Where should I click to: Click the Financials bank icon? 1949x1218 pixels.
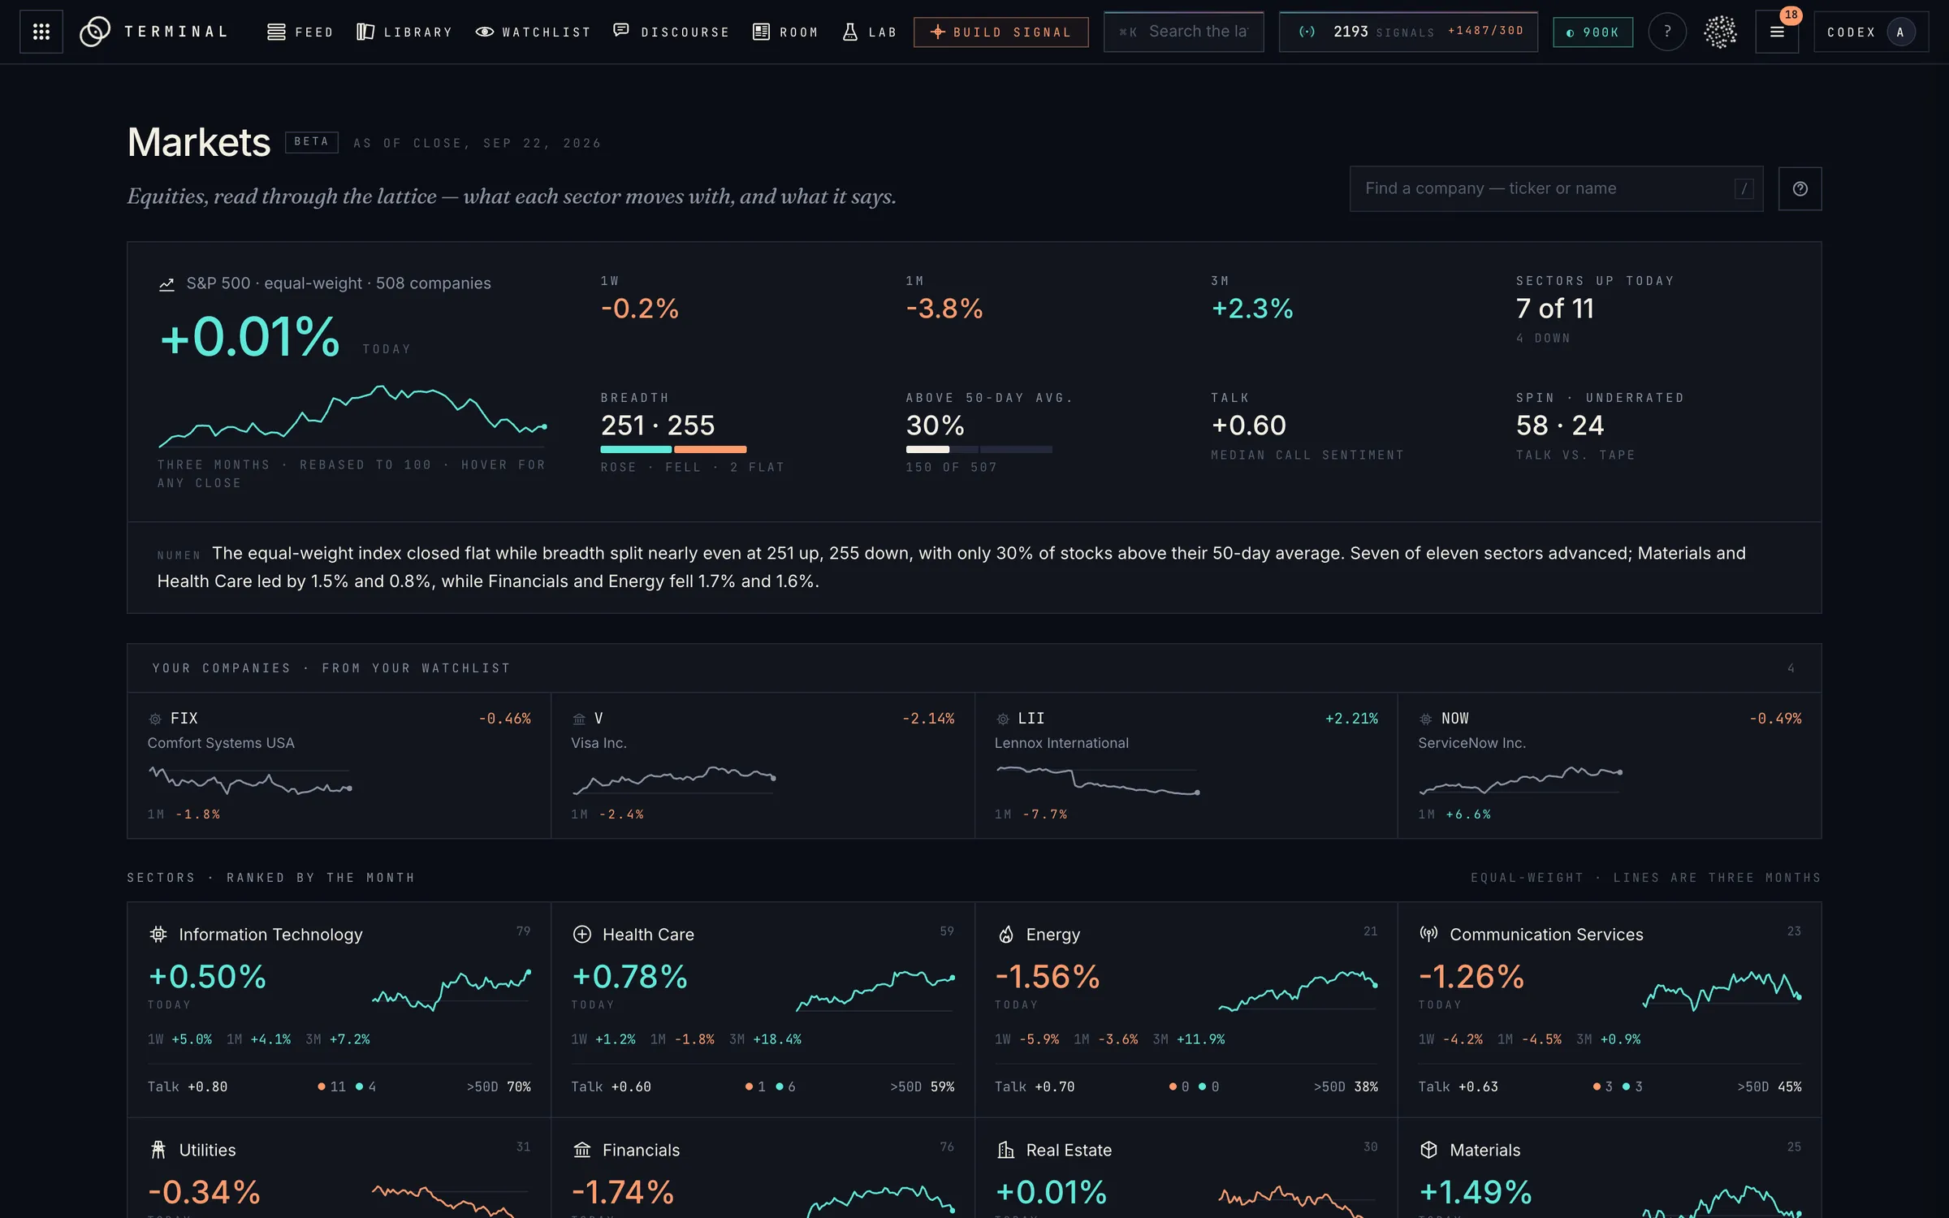point(581,1150)
